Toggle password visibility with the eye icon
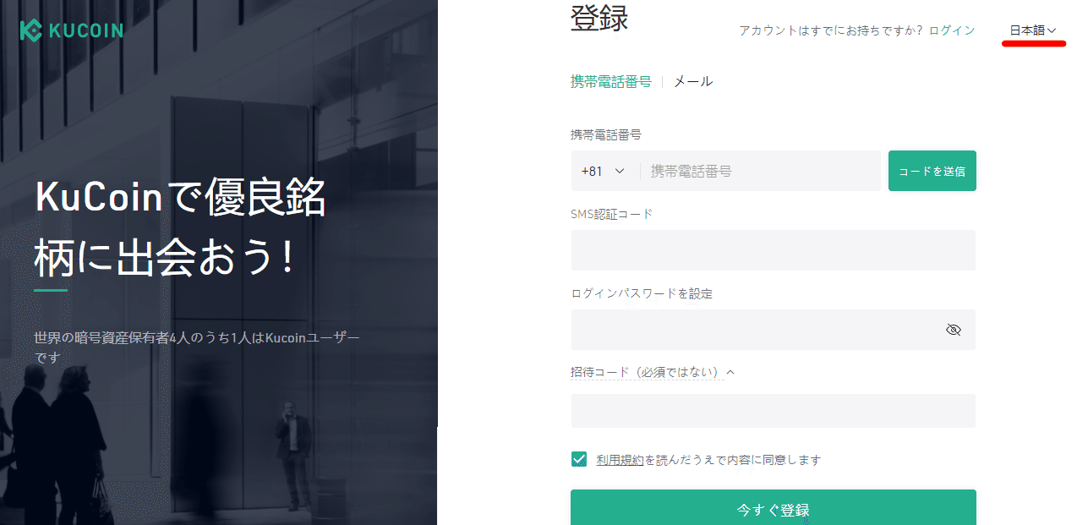1077x525 pixels. click(x=954, y=330)
